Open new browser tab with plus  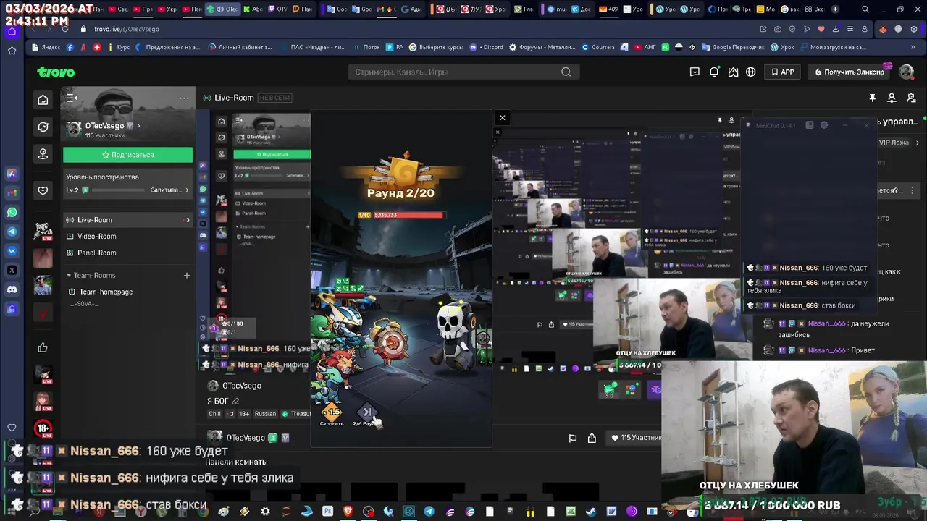coord(835,9)
